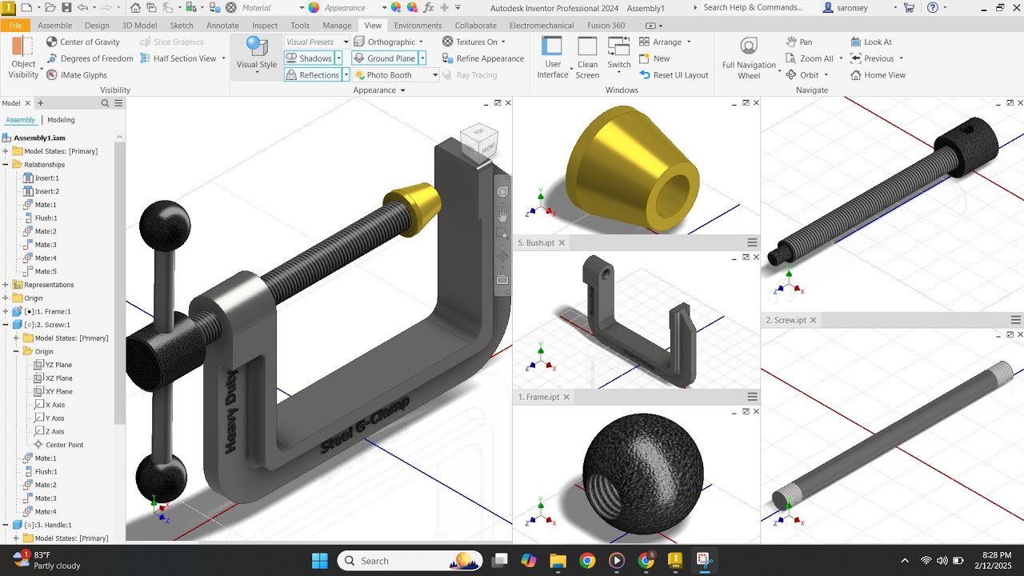Switch to the 3D Model tab
Image resolution: width=1024 pixels, height=576 pixels.
coord(139,26)
